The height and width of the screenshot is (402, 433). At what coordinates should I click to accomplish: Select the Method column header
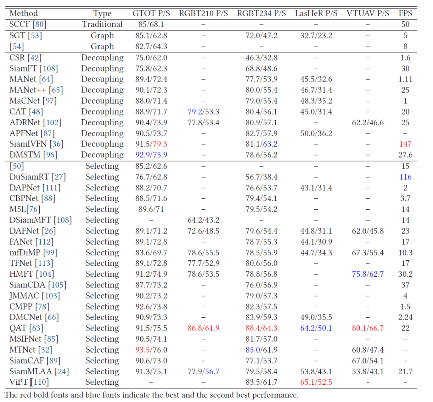point(24,13)
